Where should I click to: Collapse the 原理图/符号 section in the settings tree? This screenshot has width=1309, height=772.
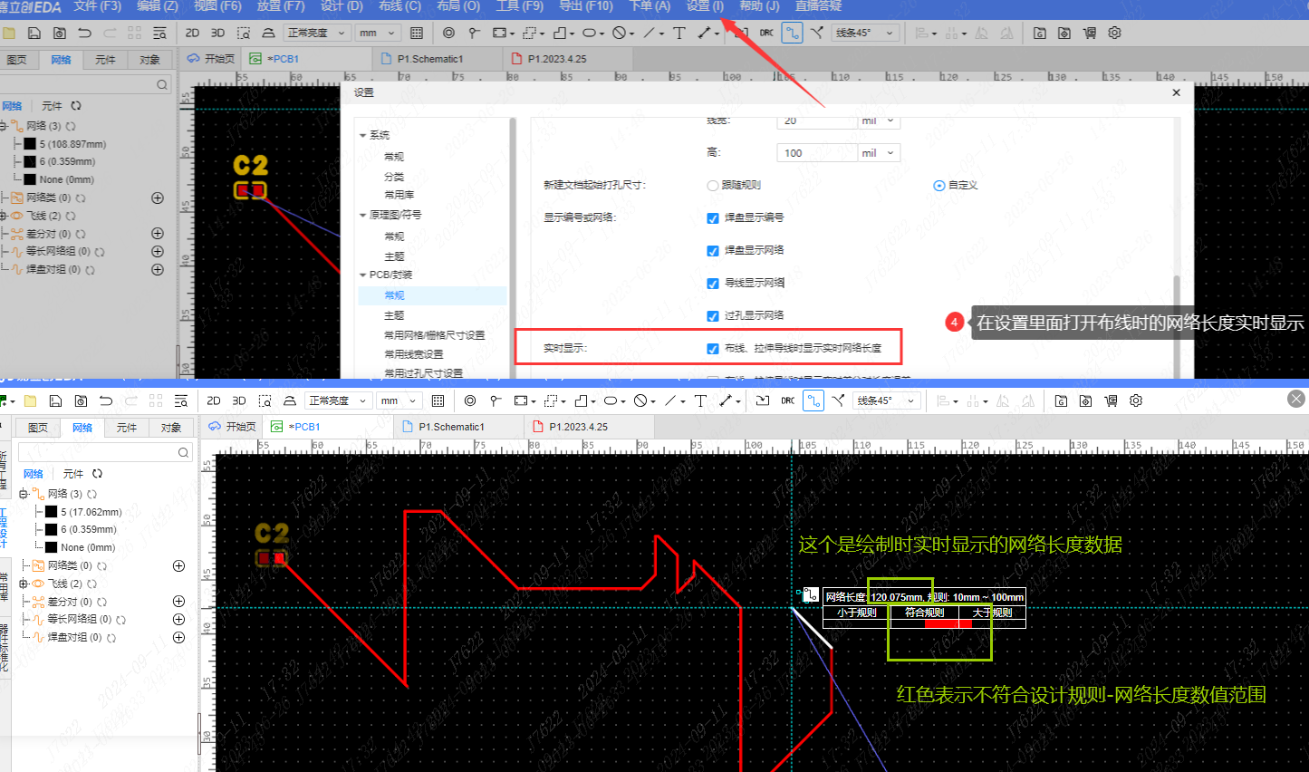pos(362,216)
